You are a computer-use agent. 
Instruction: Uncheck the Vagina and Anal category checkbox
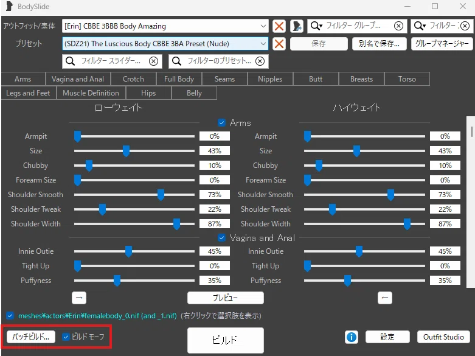(x=222, y=238)
